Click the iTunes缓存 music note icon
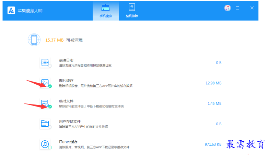The width and height of the screenshot is (268, 155). coord(45,144)
